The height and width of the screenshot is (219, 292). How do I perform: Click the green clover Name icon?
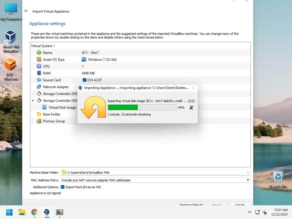[x=39, y=52]
